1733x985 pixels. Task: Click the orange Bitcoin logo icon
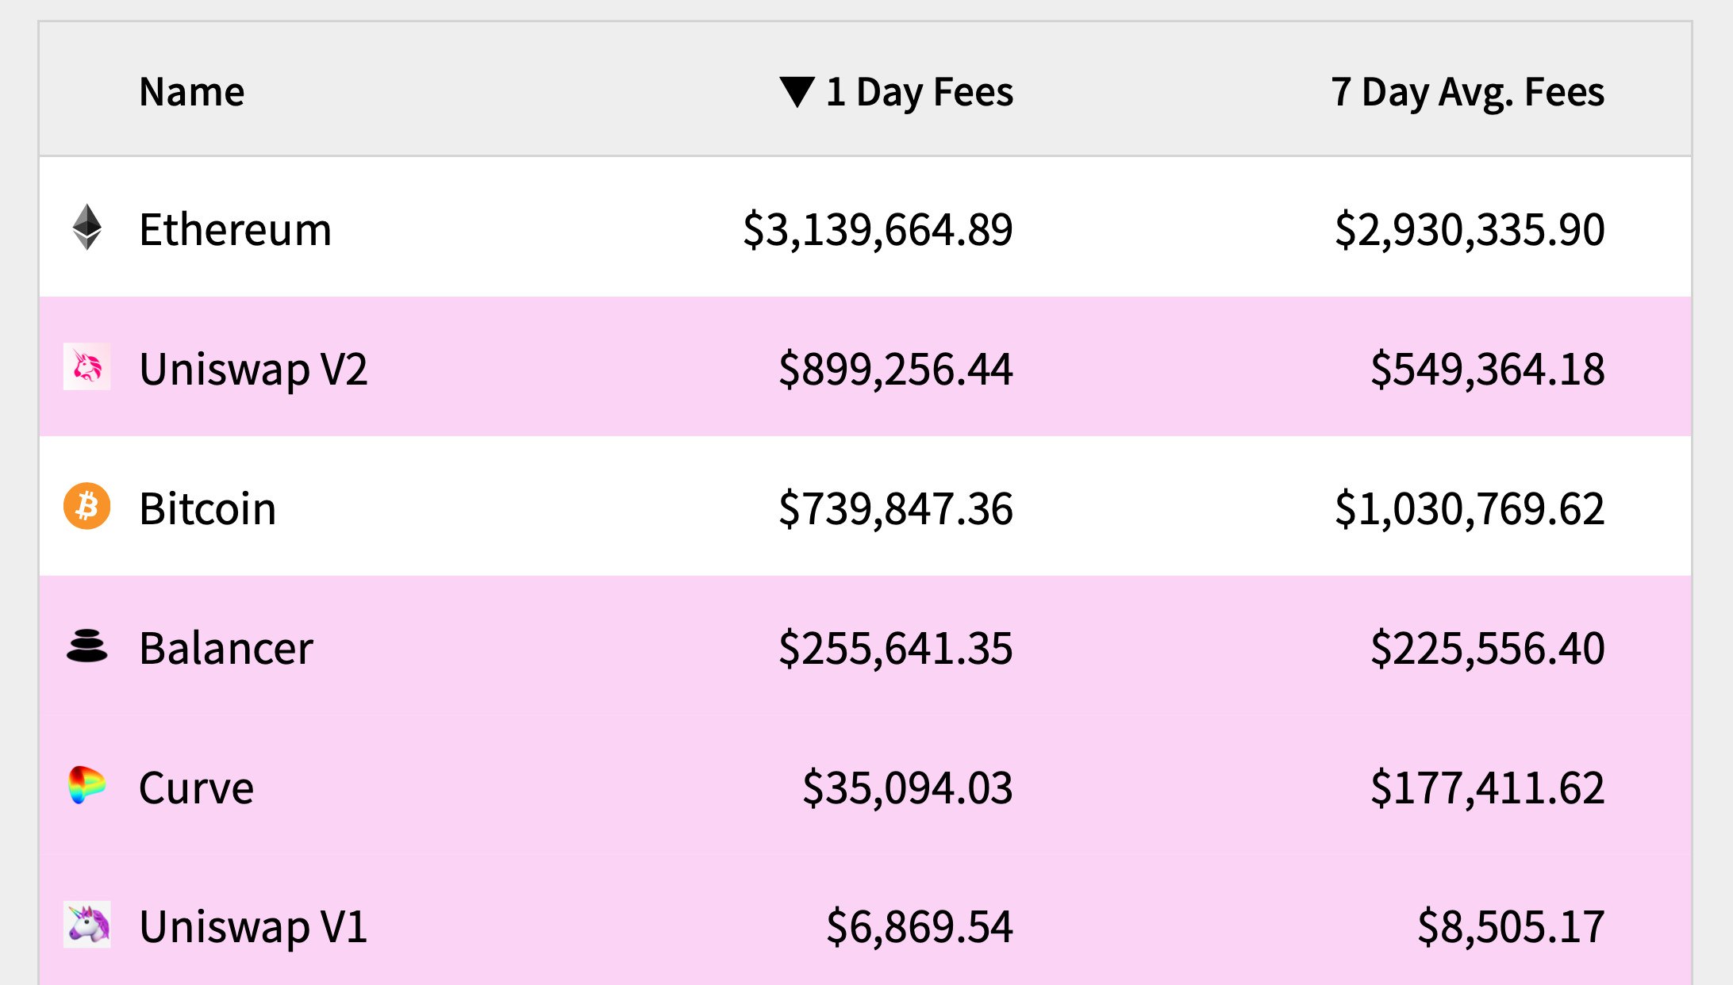point(87,506)
